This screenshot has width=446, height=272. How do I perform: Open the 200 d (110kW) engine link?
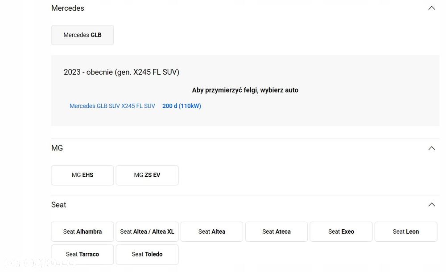click(x=182, y=106)
